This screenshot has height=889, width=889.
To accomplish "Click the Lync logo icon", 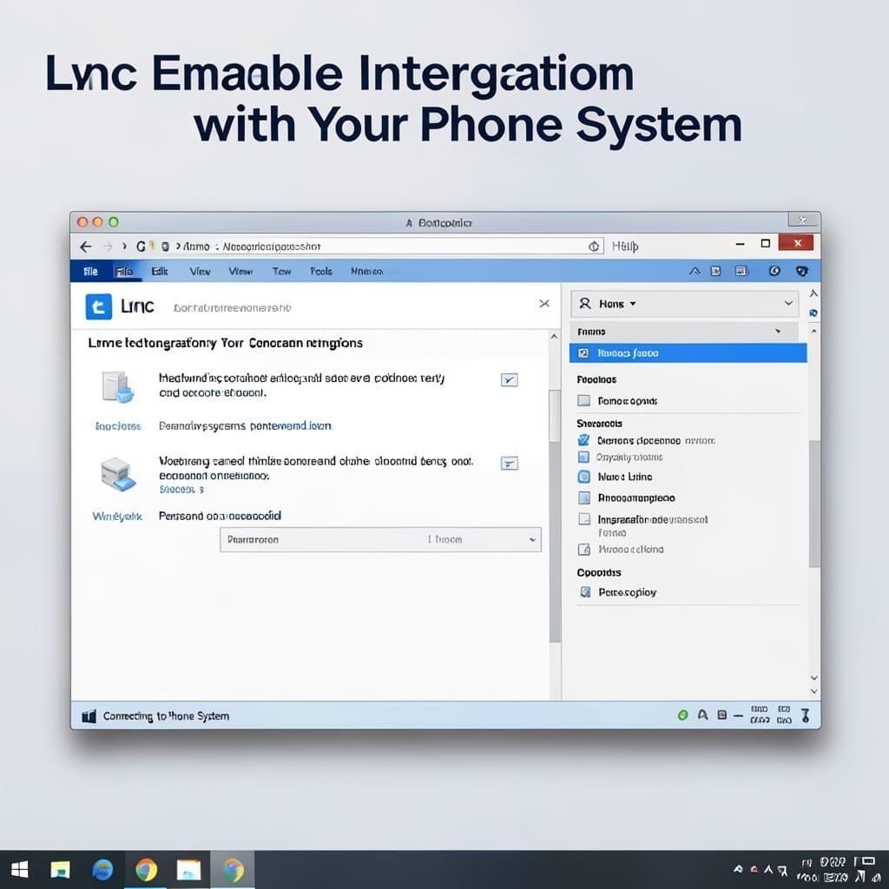I will click(x=99, y=306).
